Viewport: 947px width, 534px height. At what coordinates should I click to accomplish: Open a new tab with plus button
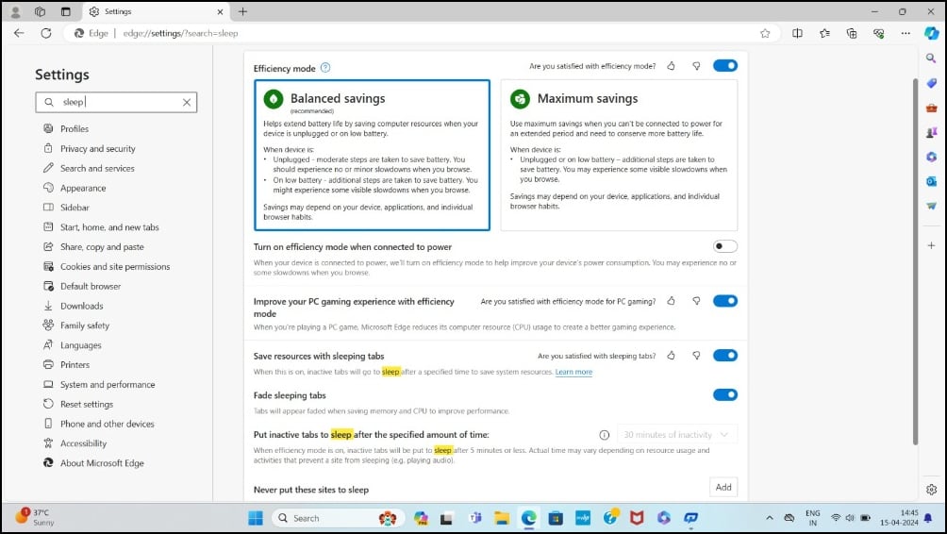pyautogui.click(x=242, y=11)
